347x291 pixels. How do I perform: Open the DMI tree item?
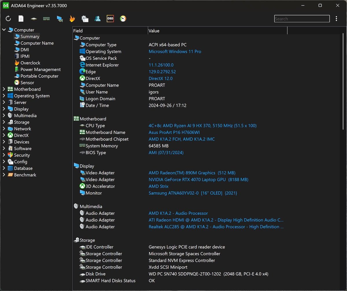(x=25, y=50)
